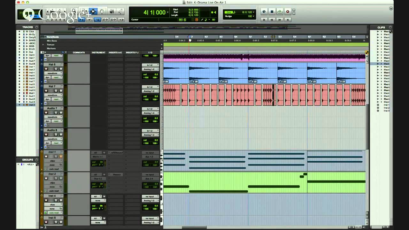Click Audio 7 pan left <100 value

tap(146, 121)
